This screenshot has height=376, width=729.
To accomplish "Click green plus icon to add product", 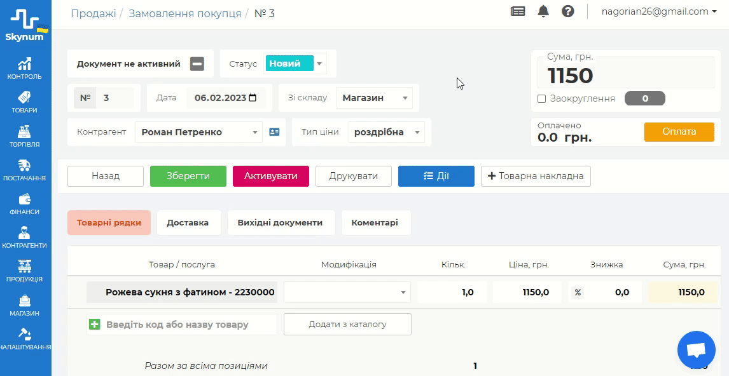I will click(x=95, y=325).
